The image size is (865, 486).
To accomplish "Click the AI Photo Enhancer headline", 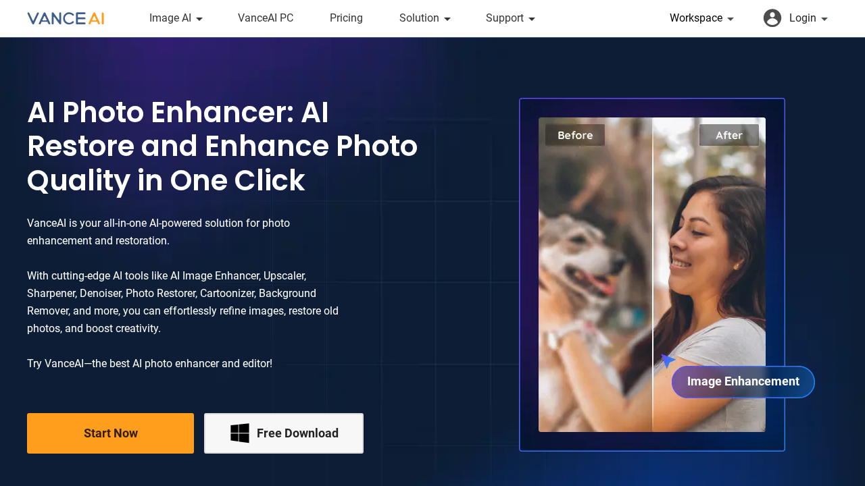I will point(222,146).
